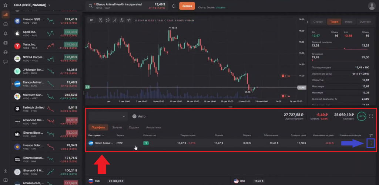Open the globe icon in sidebar
379x185 pixels.
(x=5, y=52)
